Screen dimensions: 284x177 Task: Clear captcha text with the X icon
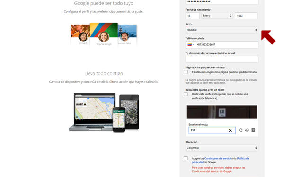pyautogui.click(x=230, y=130)
